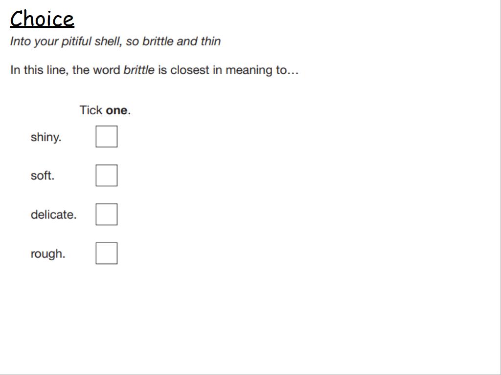The height and width of the screenshot is (375, 501).
Task: Click the 'soft.' answer label
Action: pos(43,175)
